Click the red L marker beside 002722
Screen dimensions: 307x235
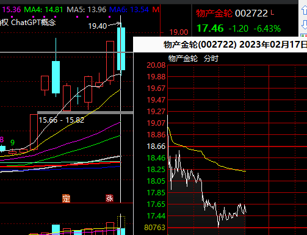click(272, 13)
